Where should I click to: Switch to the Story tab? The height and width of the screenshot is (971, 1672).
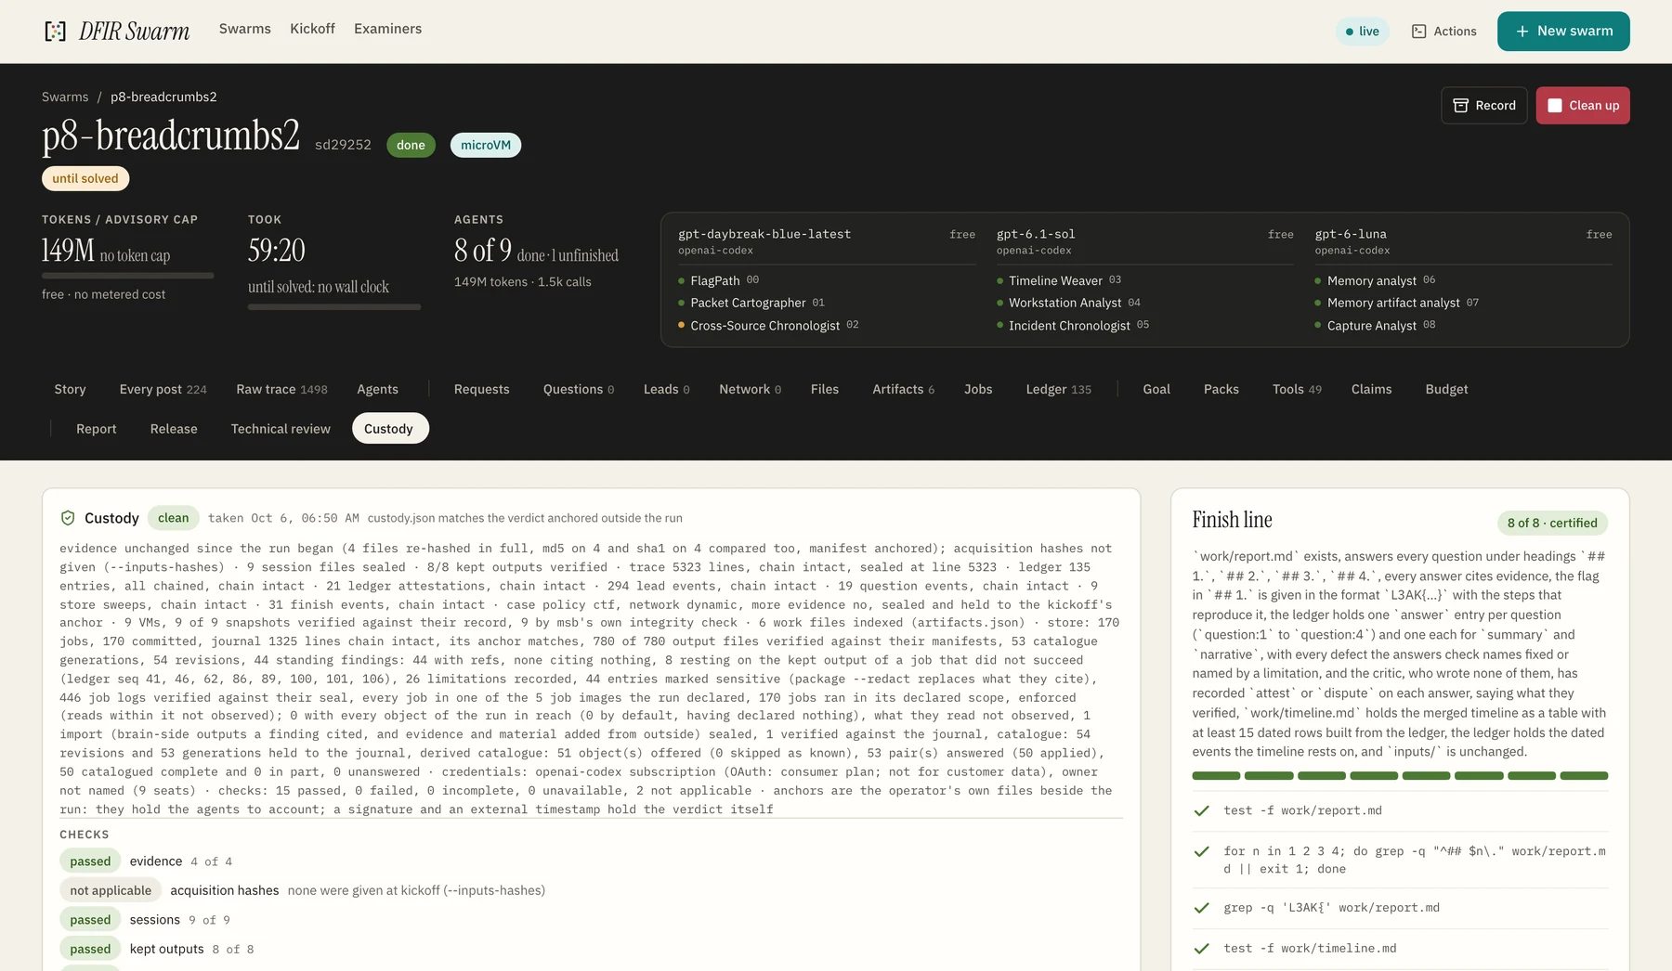(x=70, y=389)
